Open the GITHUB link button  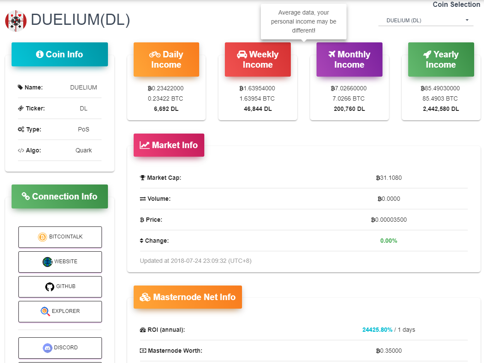[60, 286]
